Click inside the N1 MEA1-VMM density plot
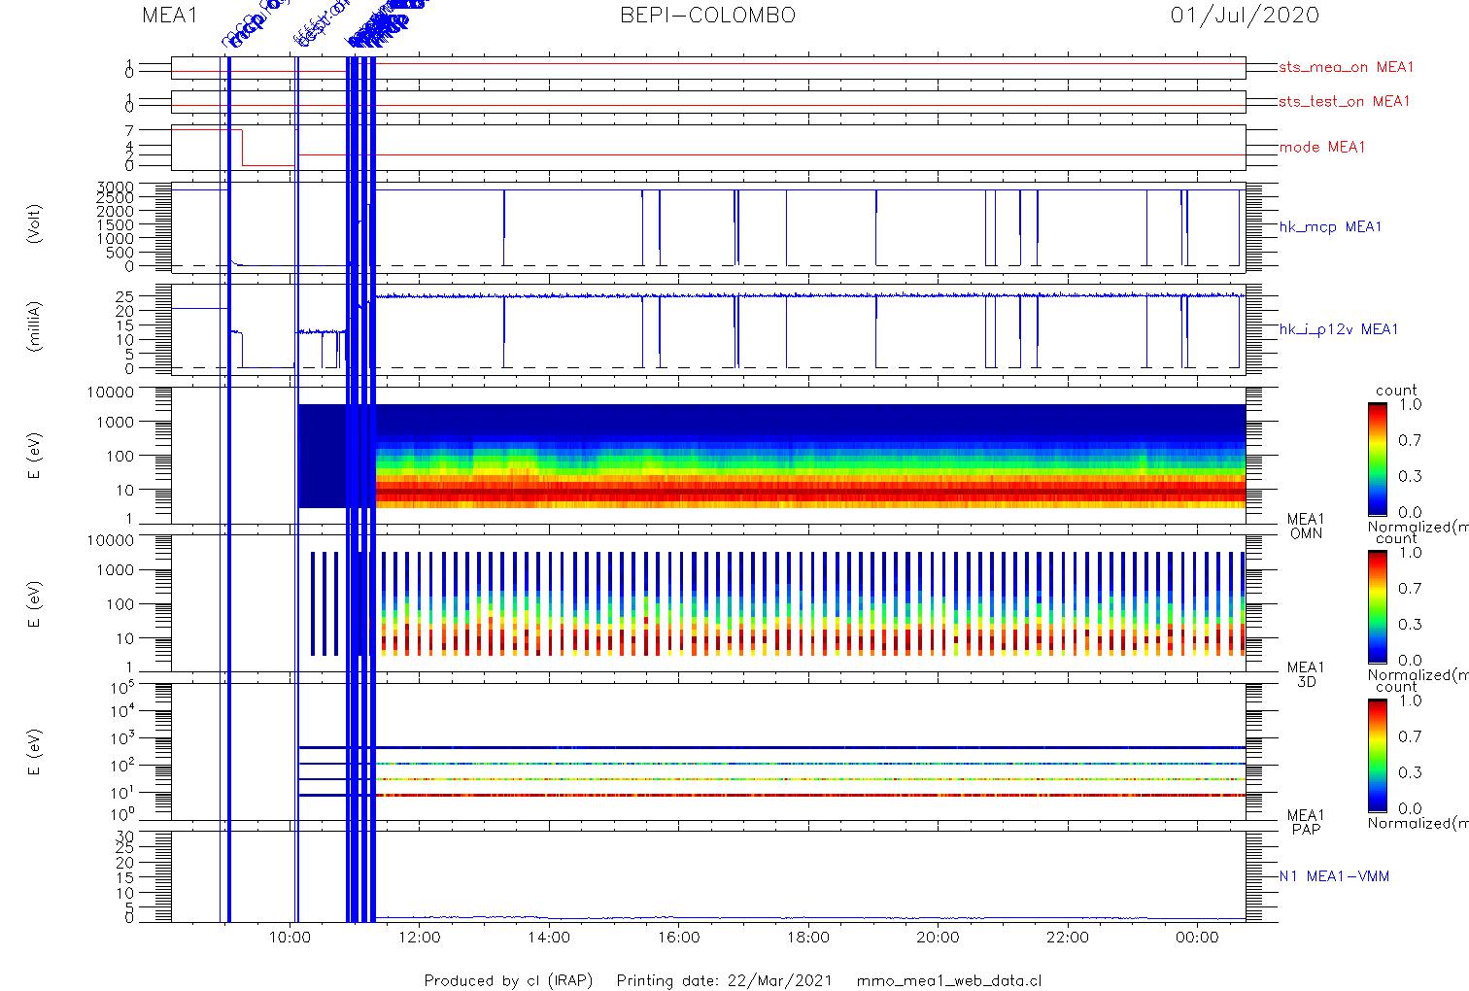This screenshot has width=1469, height=991. tap(708, 875)
